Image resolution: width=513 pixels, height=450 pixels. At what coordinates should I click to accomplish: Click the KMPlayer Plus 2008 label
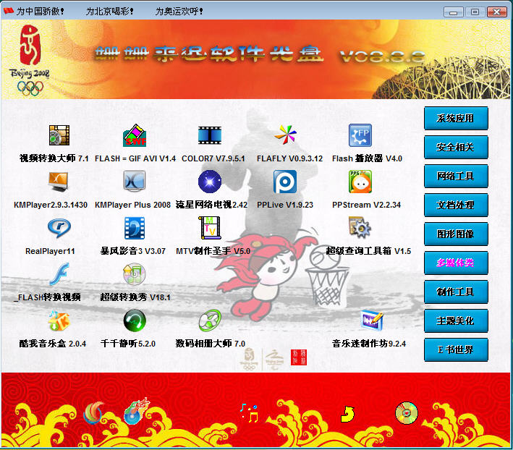[x=132, y=205]
